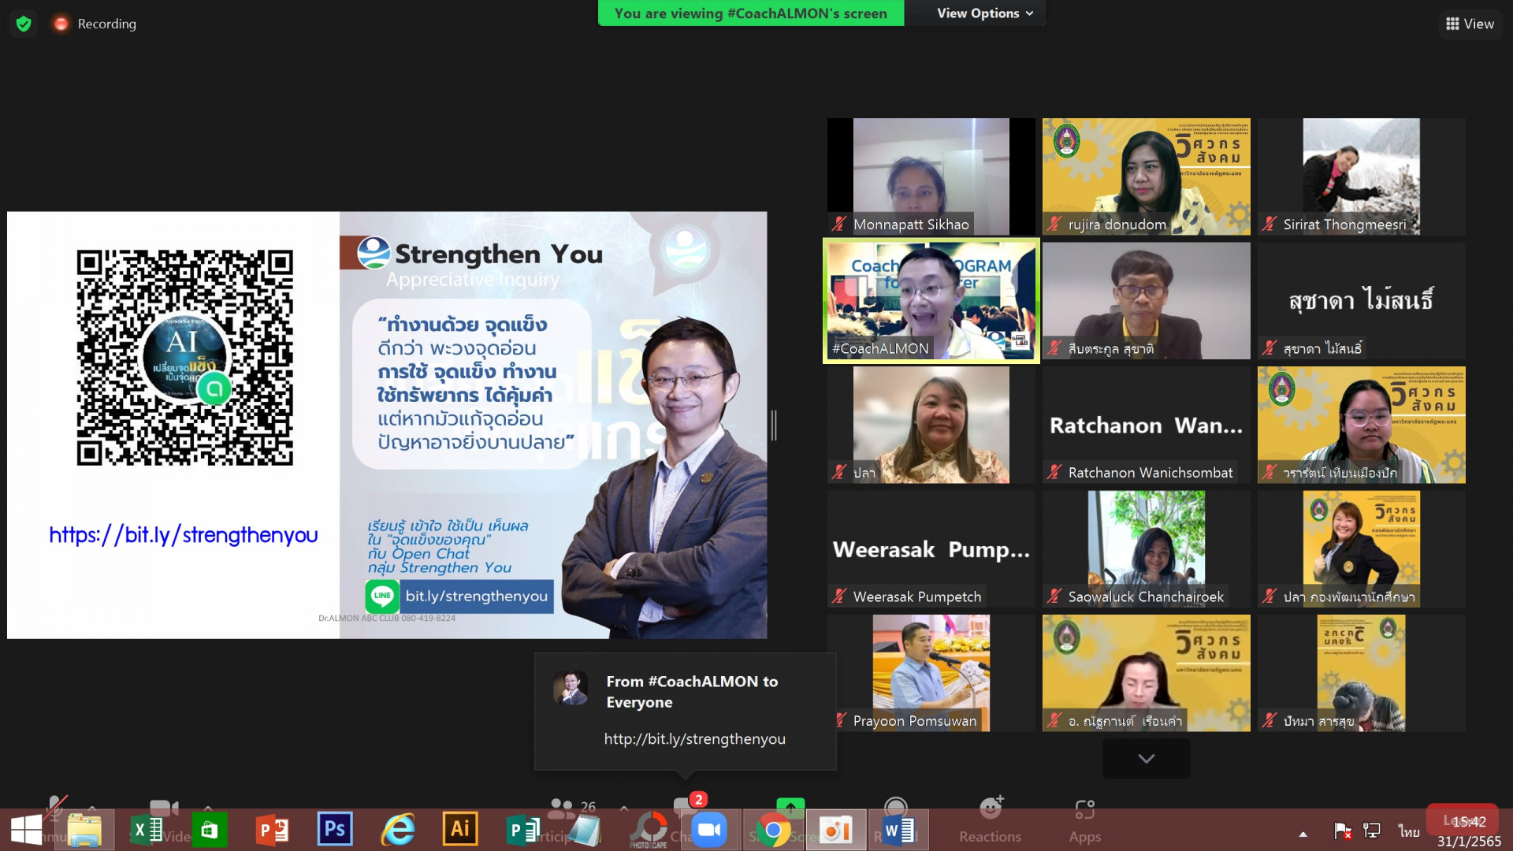Open the Notepad icon in the taskbar
This screenshot has width=1513, height=851.
click(x=585, y=830)
